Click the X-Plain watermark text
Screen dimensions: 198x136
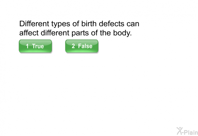point(187,131)
